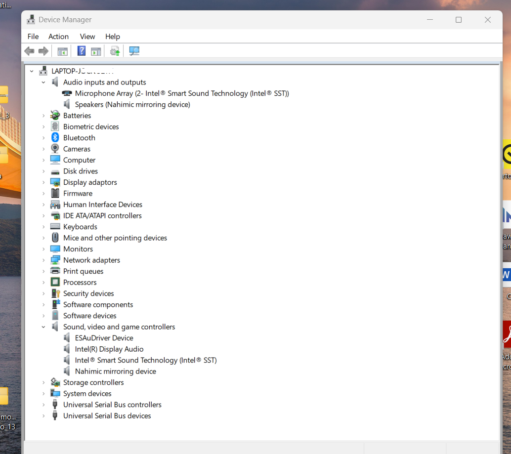Click Show/Hide Console Tree toolbar icon
Viewport: 511px width, 454px height.
pyautogui.click(x=62, y=51)
